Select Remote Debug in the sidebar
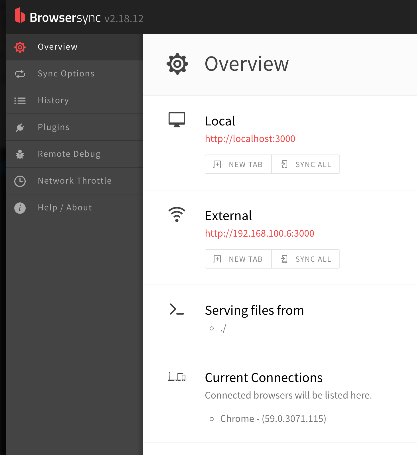The width and height of the screenshot is (417, 455). click(x=75, y=154)
